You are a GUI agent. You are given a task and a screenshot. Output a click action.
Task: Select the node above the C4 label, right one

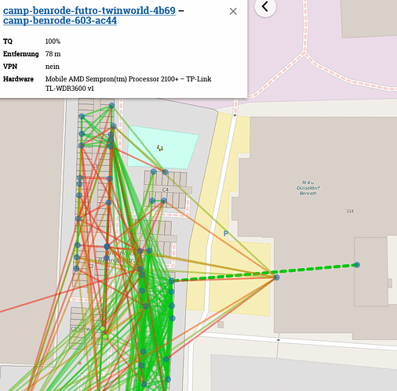(165, 172)
